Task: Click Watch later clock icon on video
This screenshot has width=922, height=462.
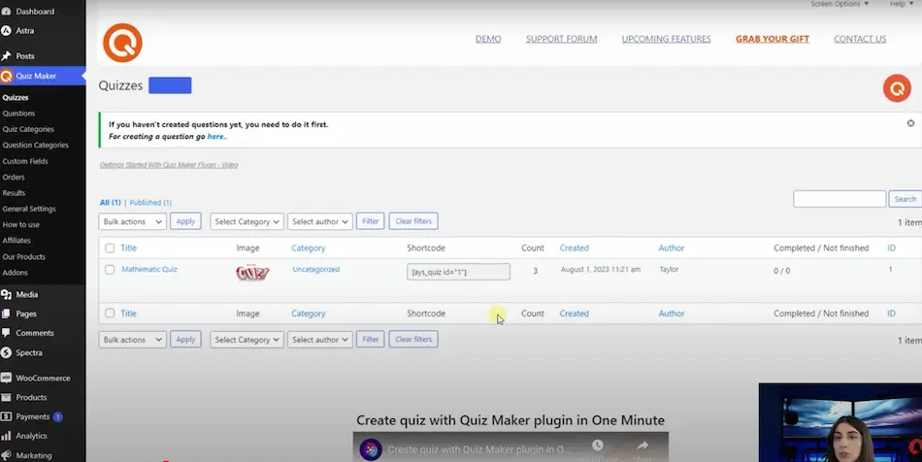Action: pyautogui.click(x=598, y=445)
